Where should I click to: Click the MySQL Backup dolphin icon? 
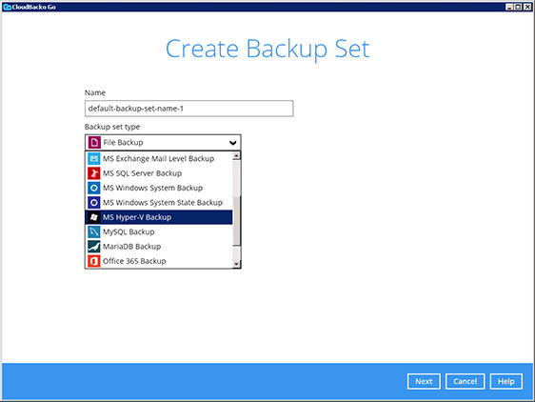[x=94, y=231]
